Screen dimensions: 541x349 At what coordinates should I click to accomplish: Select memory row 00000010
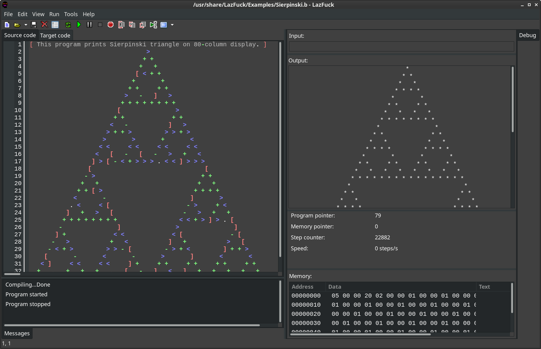(400, 305)
